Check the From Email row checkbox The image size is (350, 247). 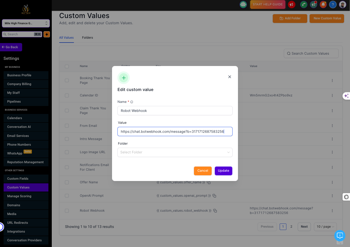click(67, 126)
